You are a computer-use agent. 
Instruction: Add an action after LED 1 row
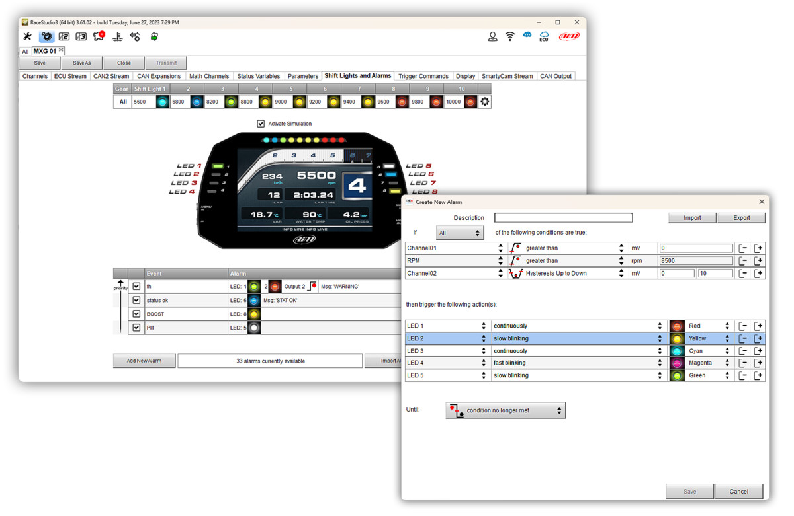point(759,326)
